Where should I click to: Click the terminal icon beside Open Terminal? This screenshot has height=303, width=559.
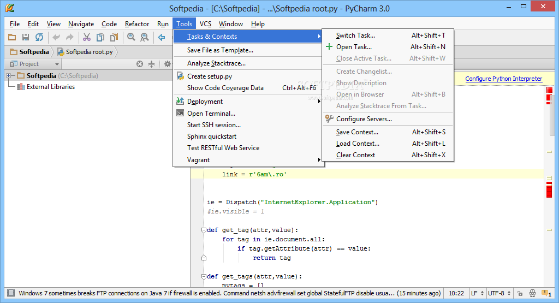[x=180, y=114]
